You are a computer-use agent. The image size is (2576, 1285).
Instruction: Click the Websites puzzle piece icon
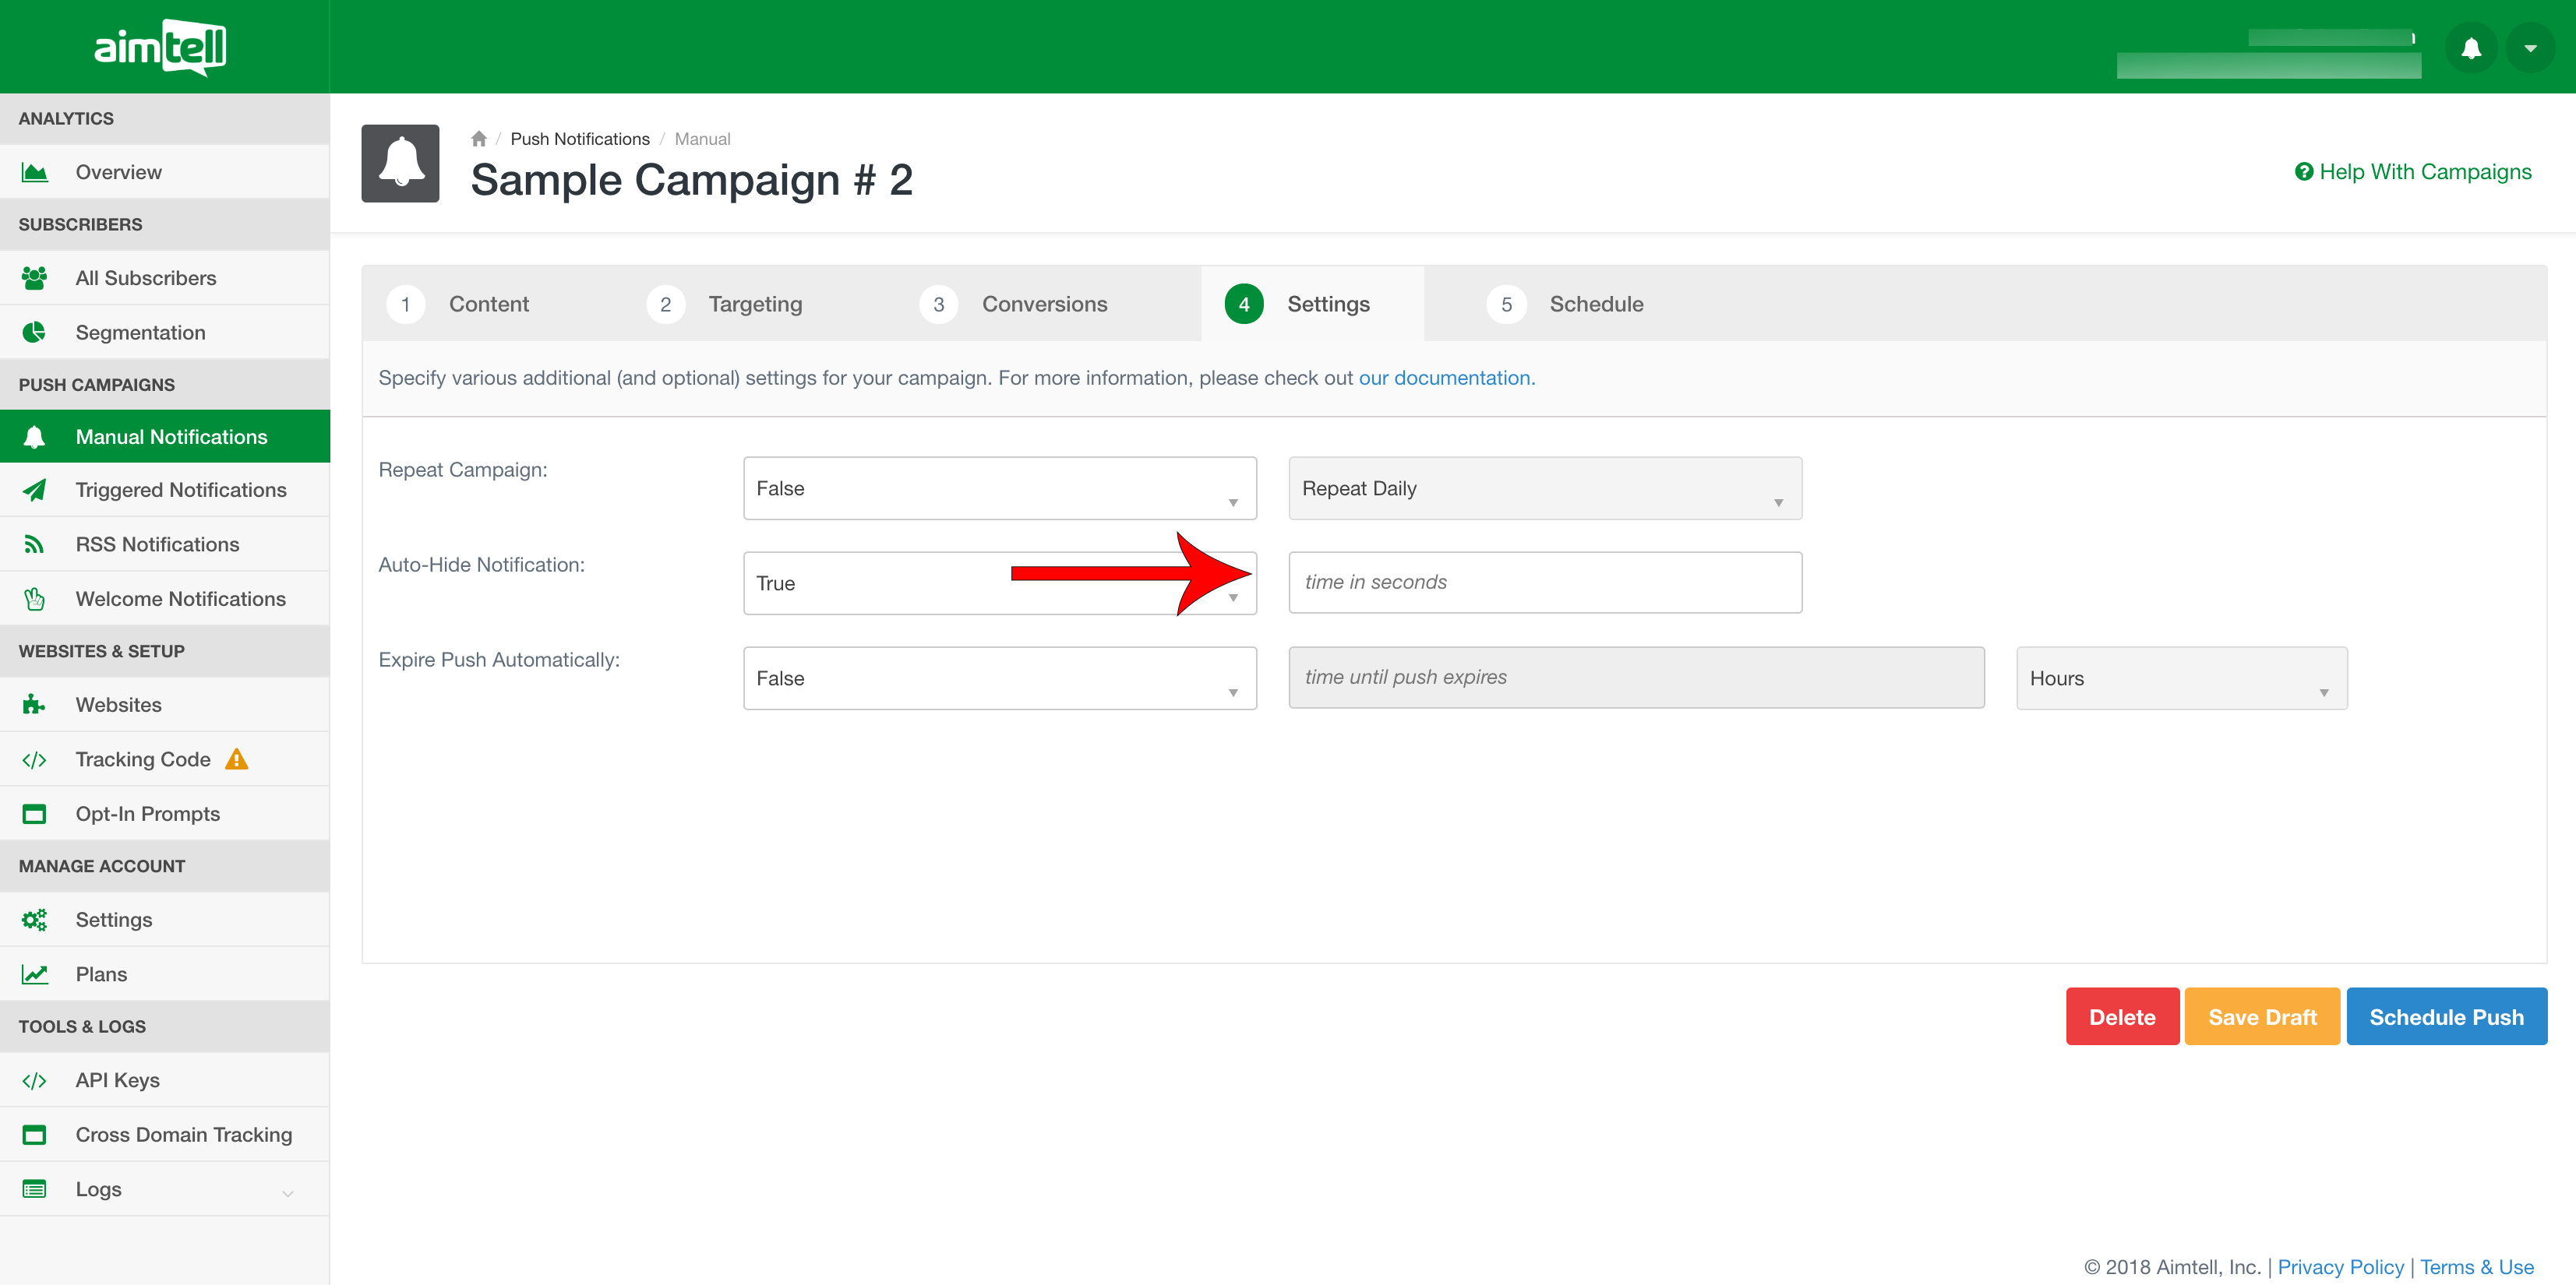[x=34, y=705]
